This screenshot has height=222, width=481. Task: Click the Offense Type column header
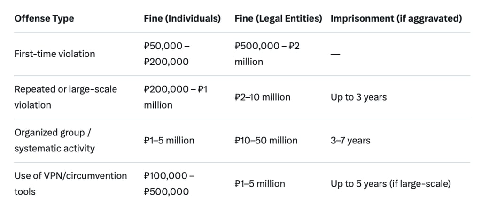pos(44,18)
